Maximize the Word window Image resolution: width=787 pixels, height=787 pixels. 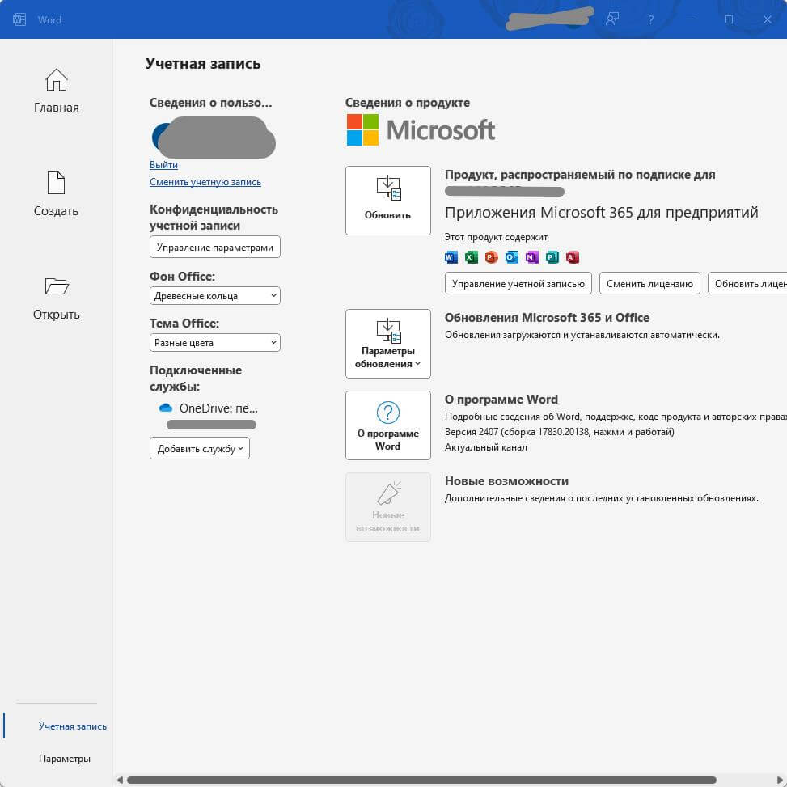[729, 19]
